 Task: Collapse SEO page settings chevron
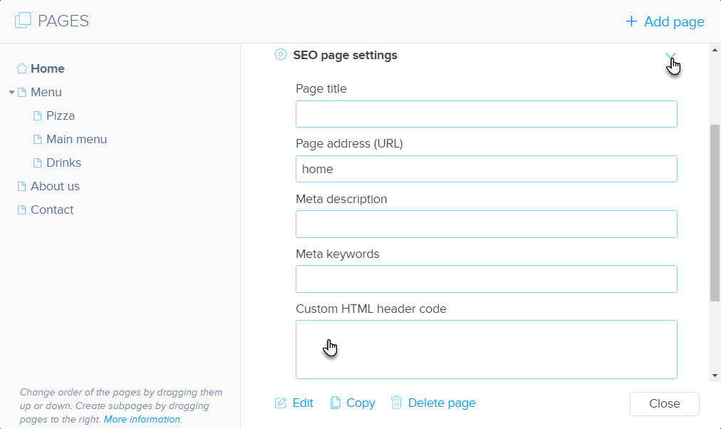pos(670,56)
